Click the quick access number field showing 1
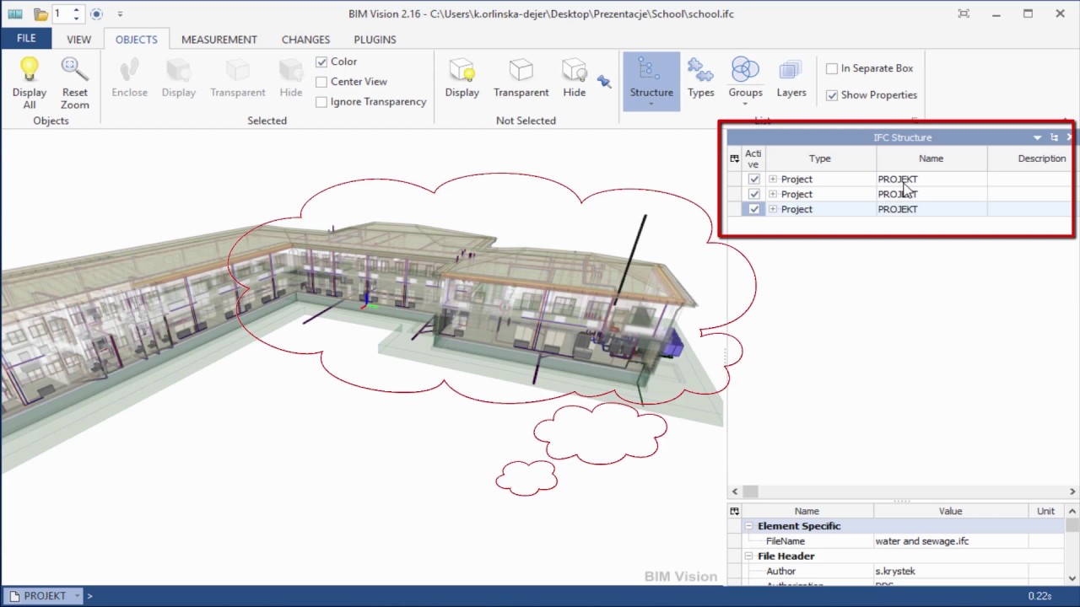The image size is (1080, 607). coord(62,14)
